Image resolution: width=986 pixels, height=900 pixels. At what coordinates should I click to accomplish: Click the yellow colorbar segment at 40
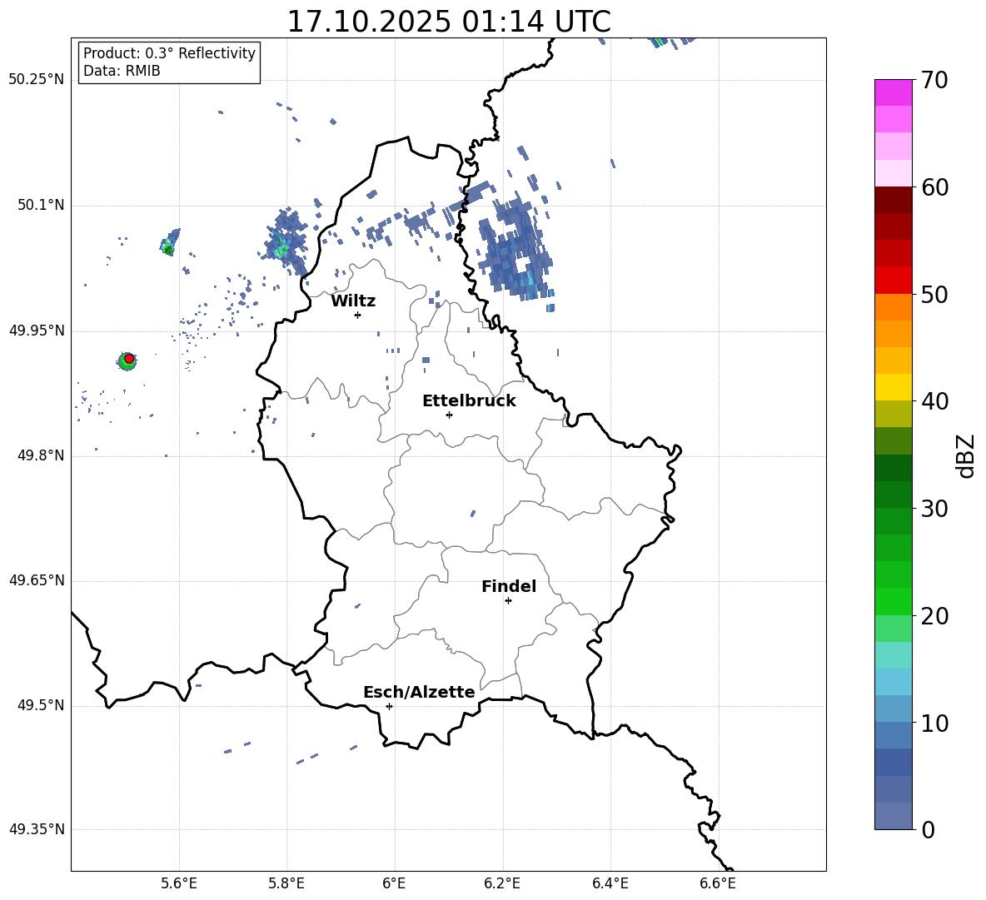893,387
